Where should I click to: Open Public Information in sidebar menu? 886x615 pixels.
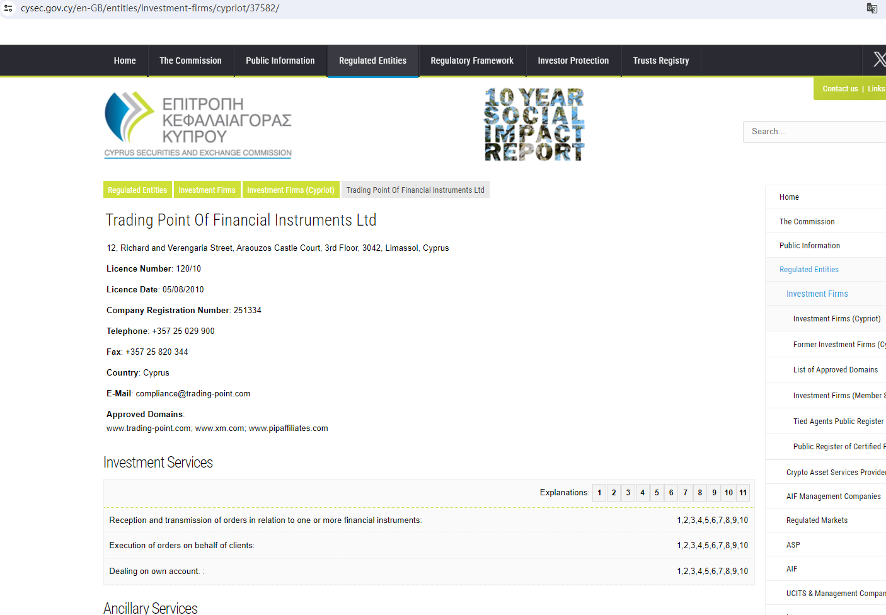point(826,246)
